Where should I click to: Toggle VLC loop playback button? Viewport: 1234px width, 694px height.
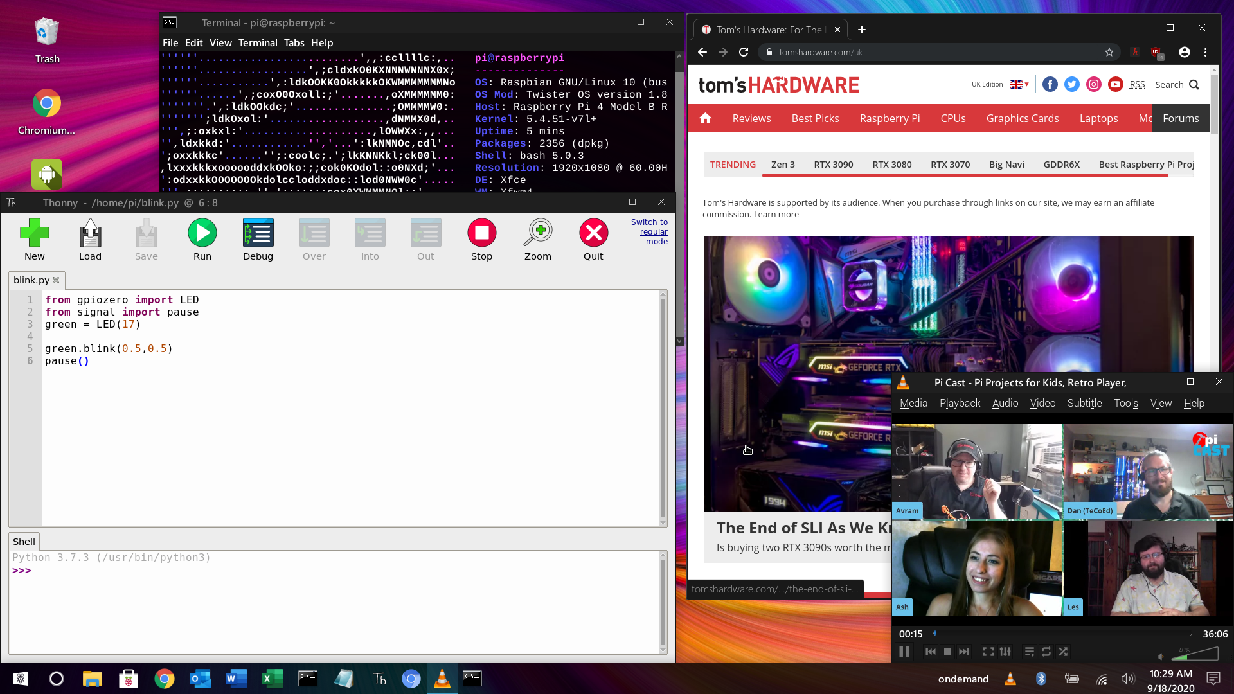pos(1046,652)
